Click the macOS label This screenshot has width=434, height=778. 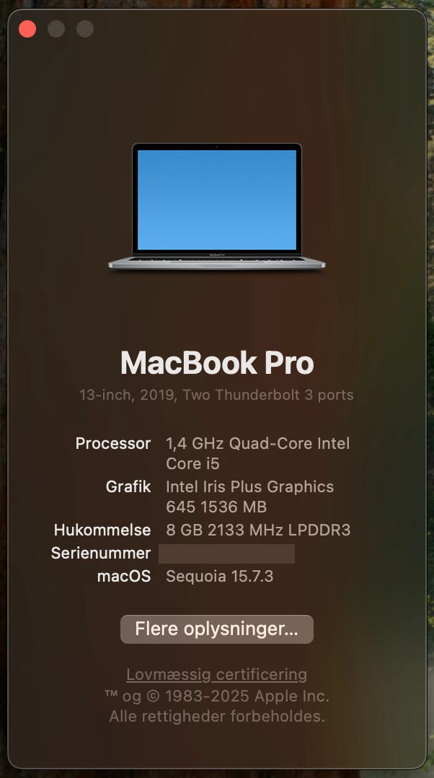(124, 577)
